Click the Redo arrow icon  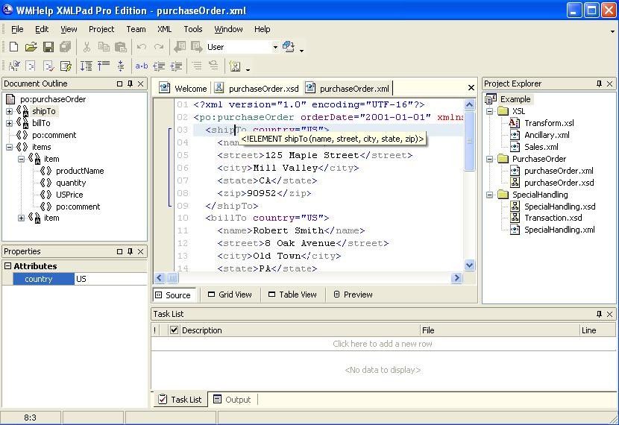[159, 47]
